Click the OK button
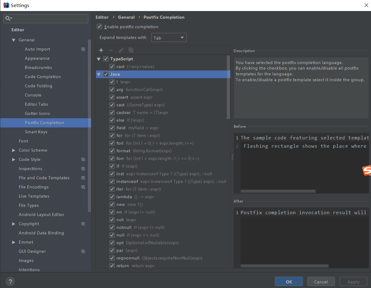 click(x=289, y=282)
